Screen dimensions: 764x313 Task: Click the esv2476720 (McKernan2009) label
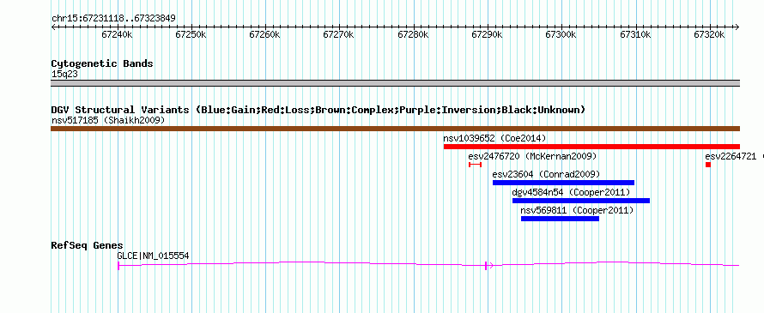click(532, 156)
